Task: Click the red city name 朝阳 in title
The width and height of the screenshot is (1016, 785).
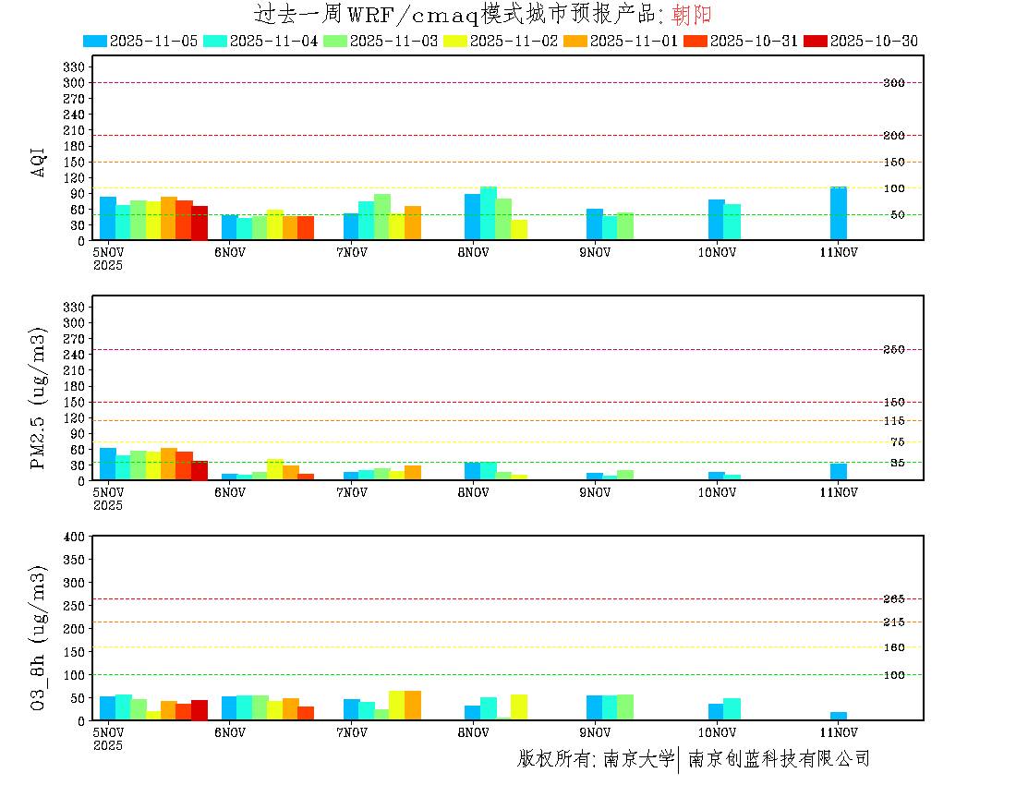Action: coord(693,15)
